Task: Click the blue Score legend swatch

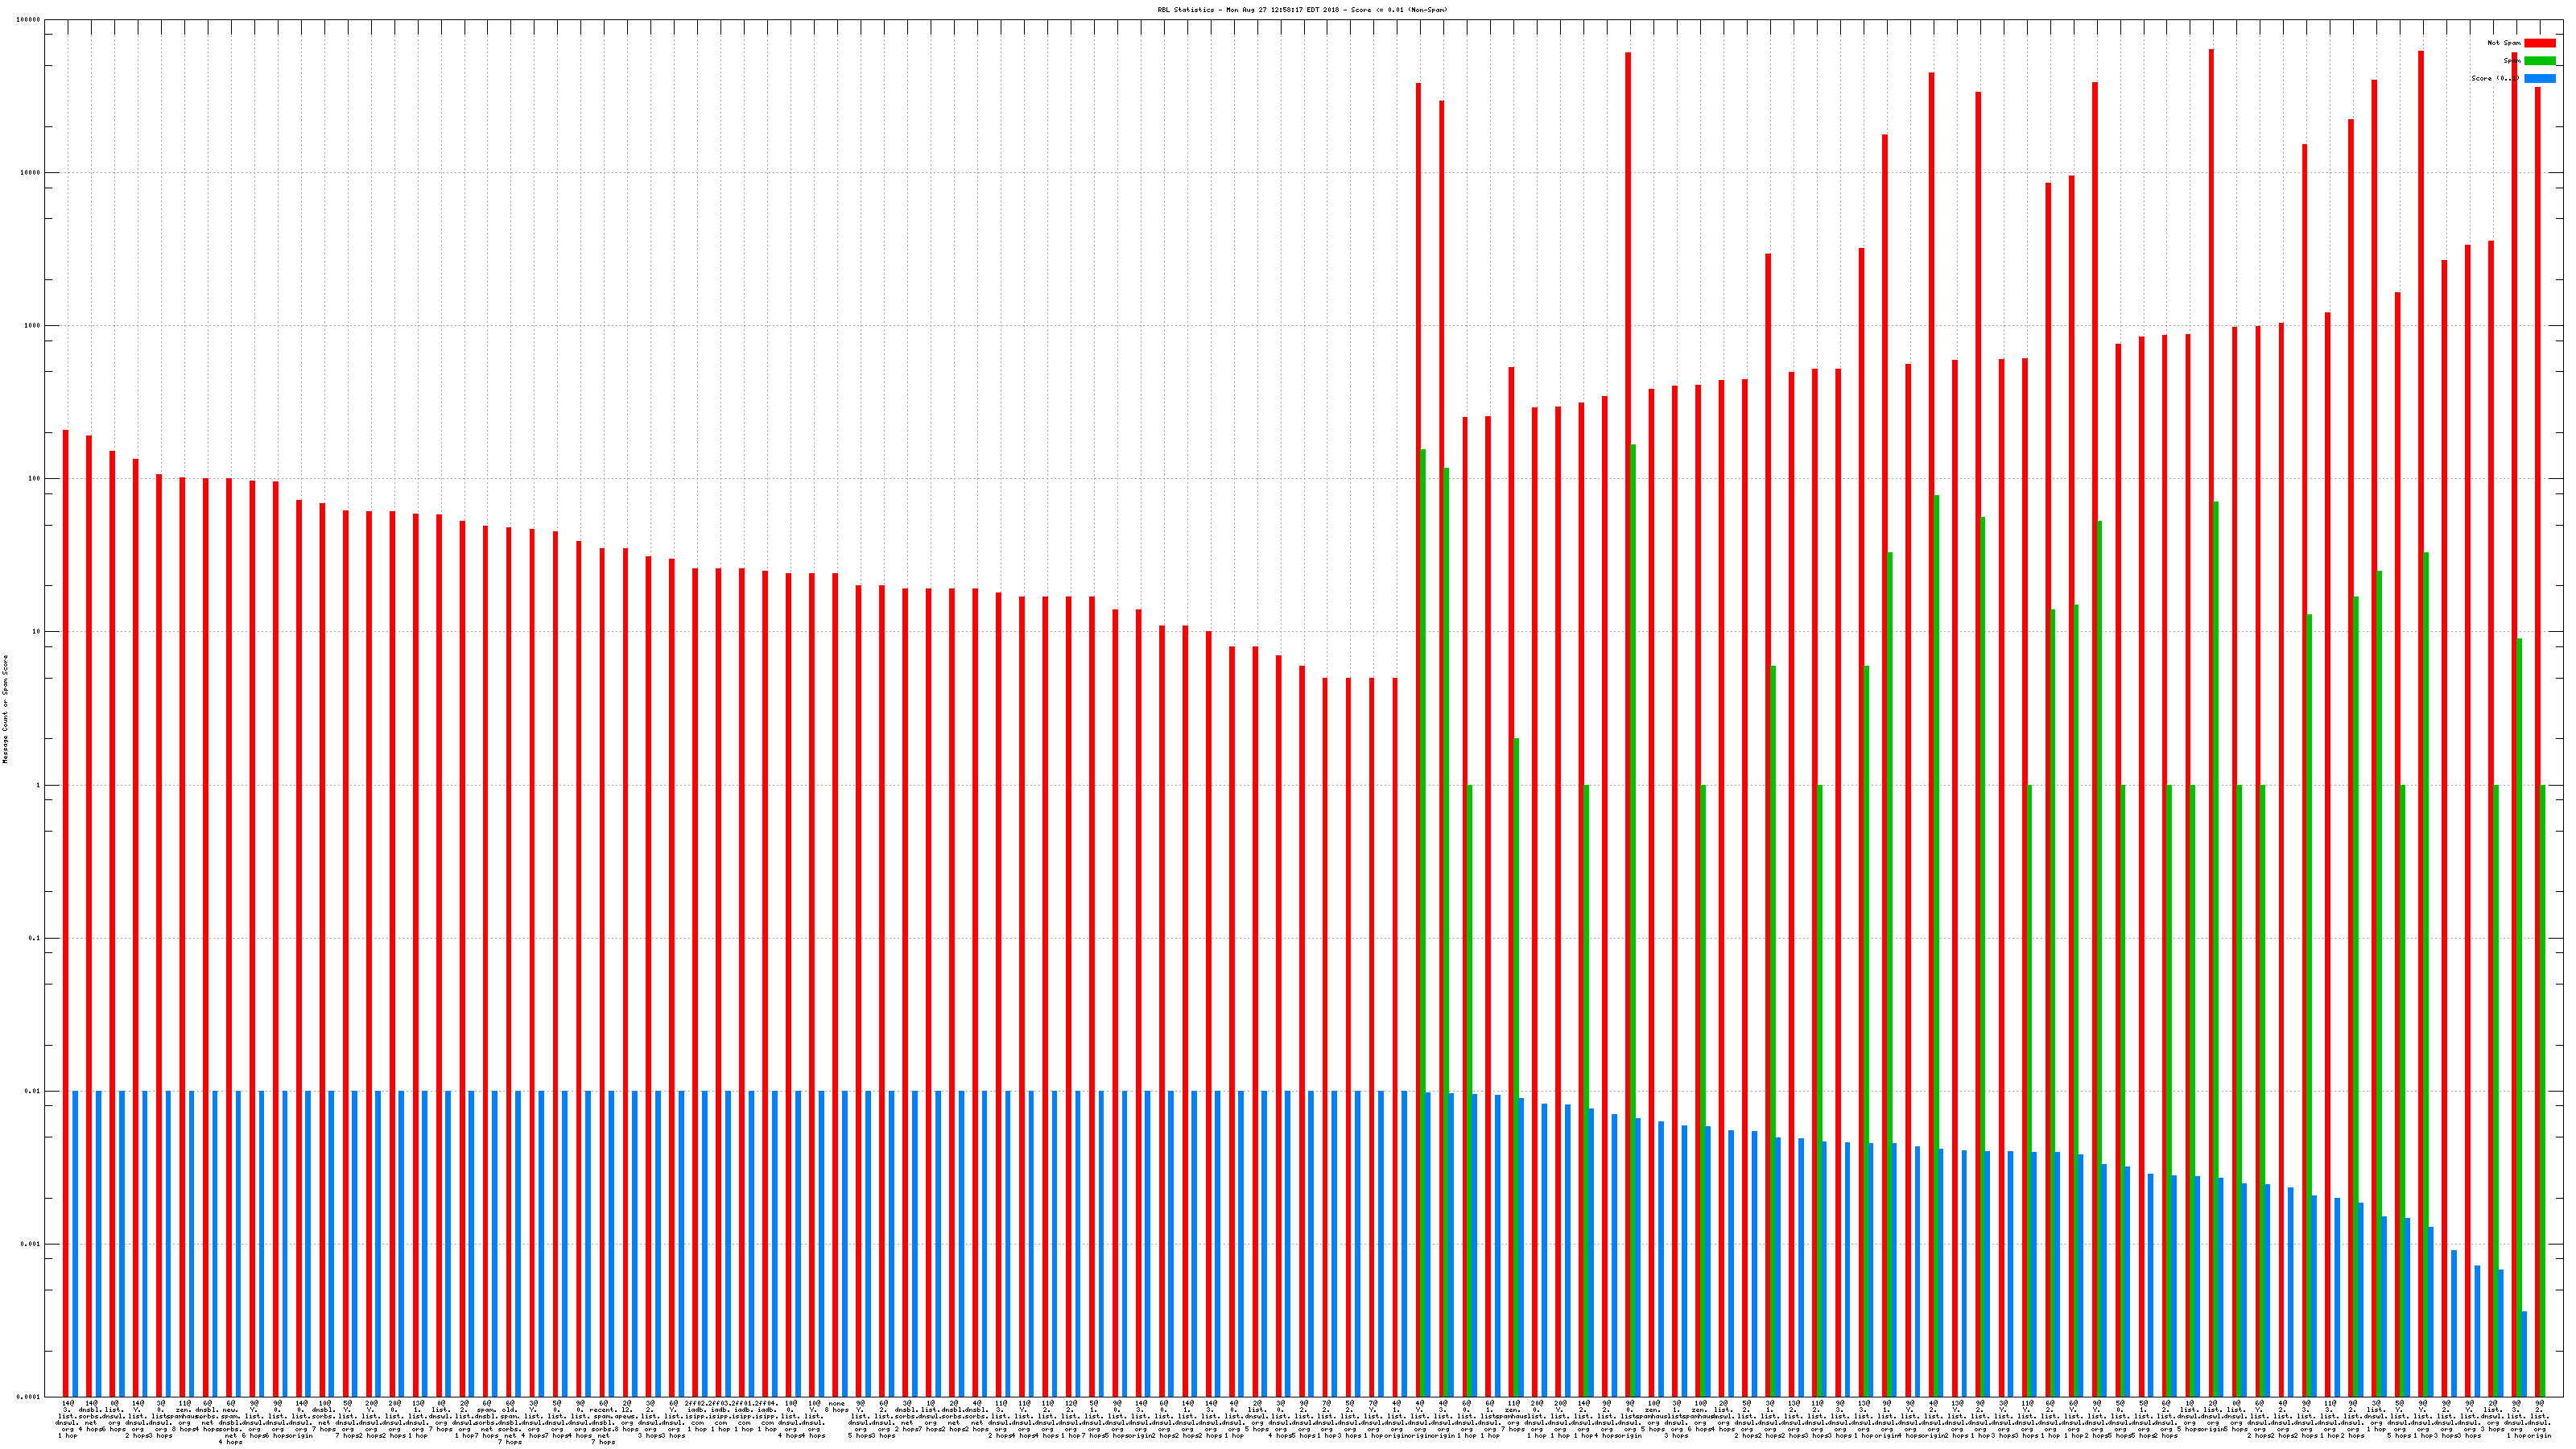Action: tap(2539, 78)
